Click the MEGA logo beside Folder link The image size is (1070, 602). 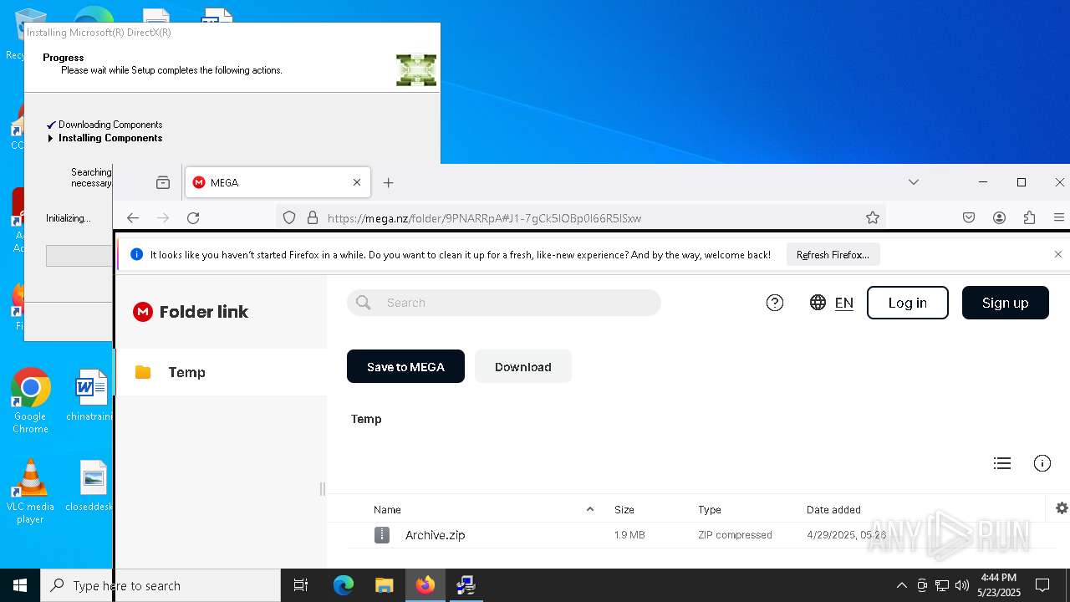click(143, 312)
